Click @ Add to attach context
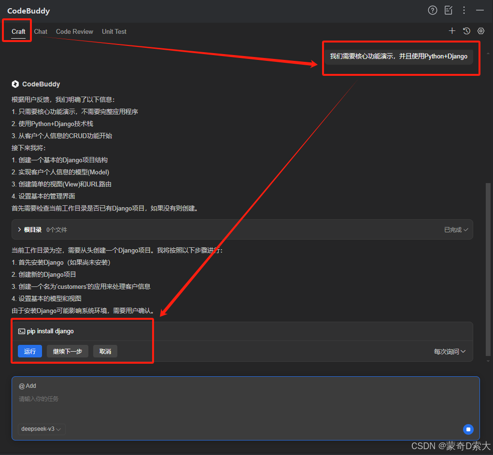The image size is (493, 455). 28,386
